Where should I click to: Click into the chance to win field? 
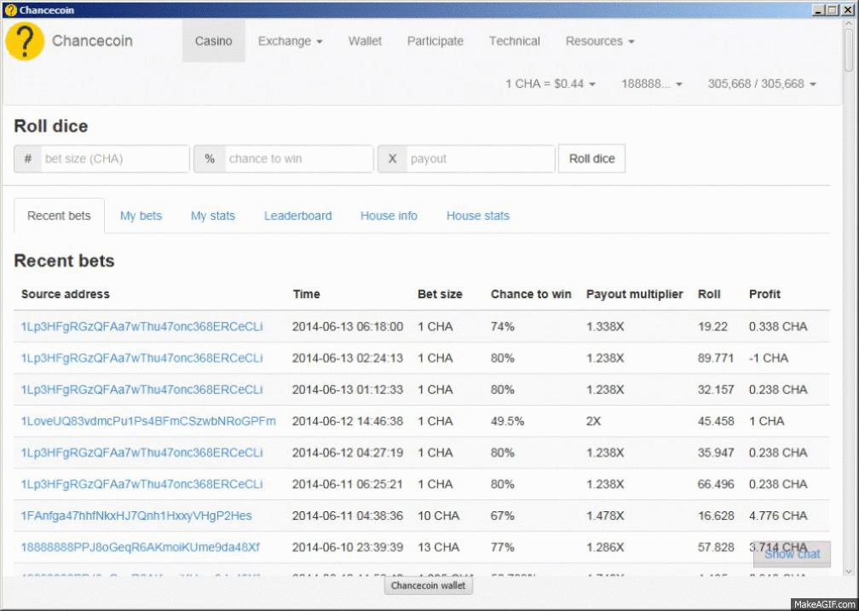(x=299, y=159)
